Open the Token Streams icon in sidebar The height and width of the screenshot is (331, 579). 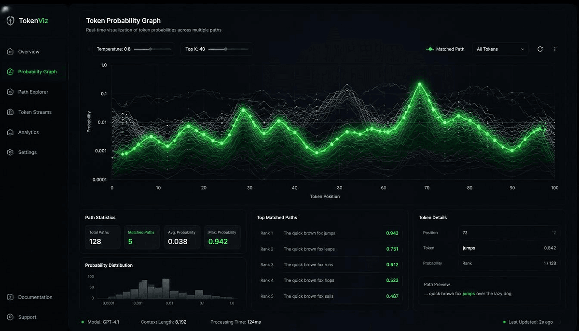coord(10,112)
